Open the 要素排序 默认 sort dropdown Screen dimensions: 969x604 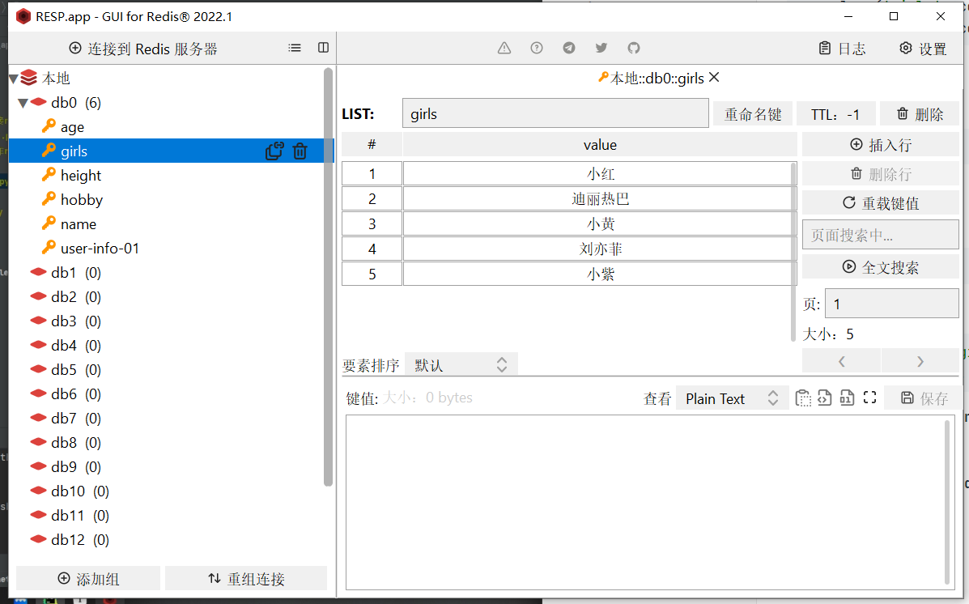pos(461,365)
